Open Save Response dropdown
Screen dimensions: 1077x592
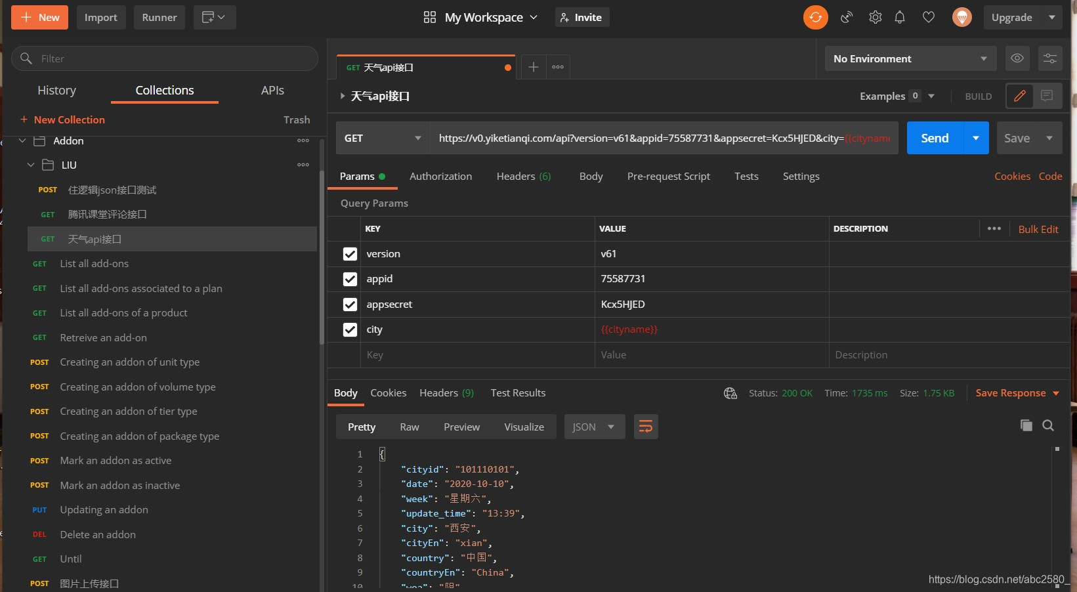tap(1017, 393)
